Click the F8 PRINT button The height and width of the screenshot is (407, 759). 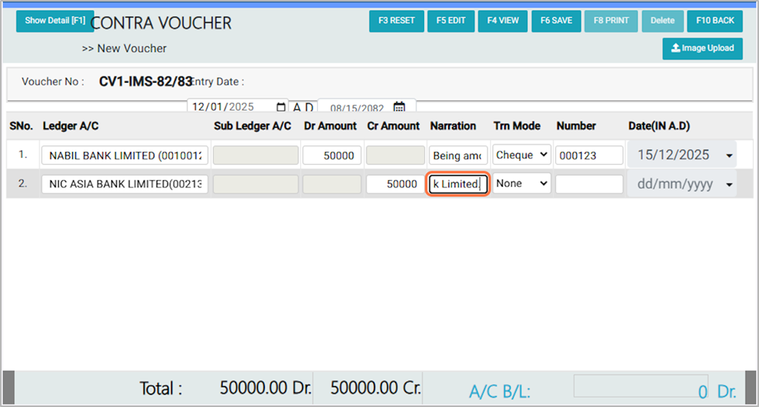(x=611, y=21)
